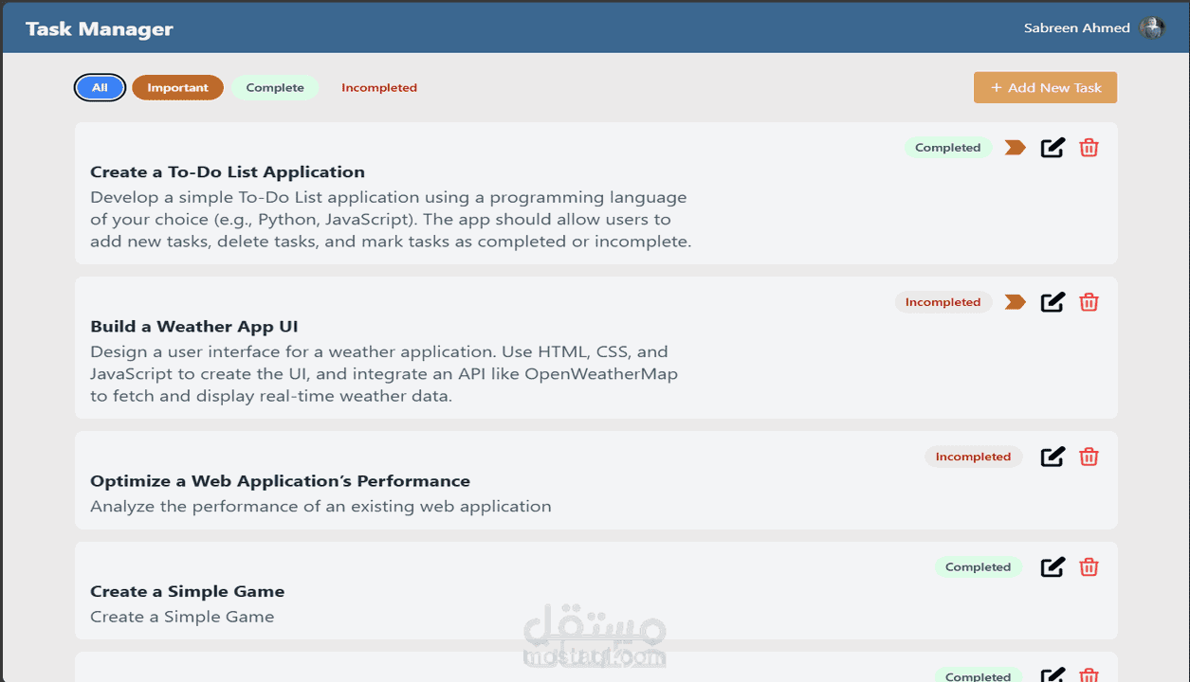1190x682 pixels.
Task: Edit the Build a Weather App UI task
Action: (x=1053, y=302)
